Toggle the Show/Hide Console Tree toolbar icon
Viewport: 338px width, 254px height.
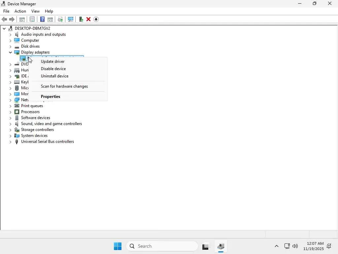(22, 20)
